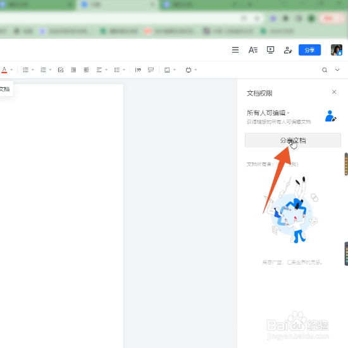This screenshot has width=348, height=348.
Task: Start presentation mode with the play-screen icon
Action: pos(270,50)
